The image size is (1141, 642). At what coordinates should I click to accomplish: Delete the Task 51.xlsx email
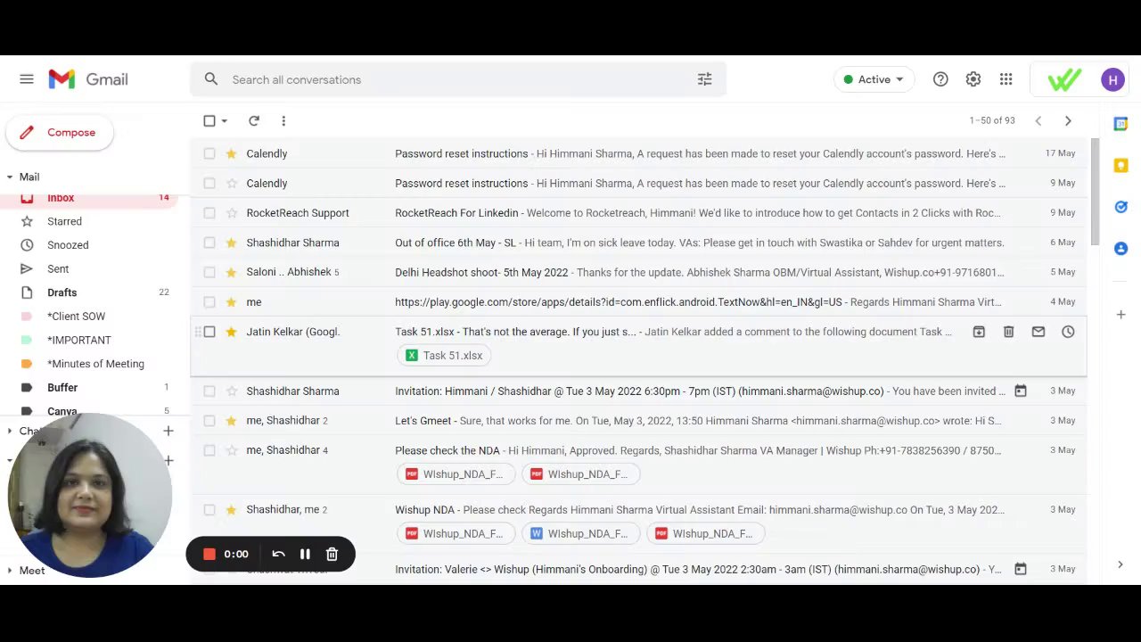click(x=1008, y=332)
